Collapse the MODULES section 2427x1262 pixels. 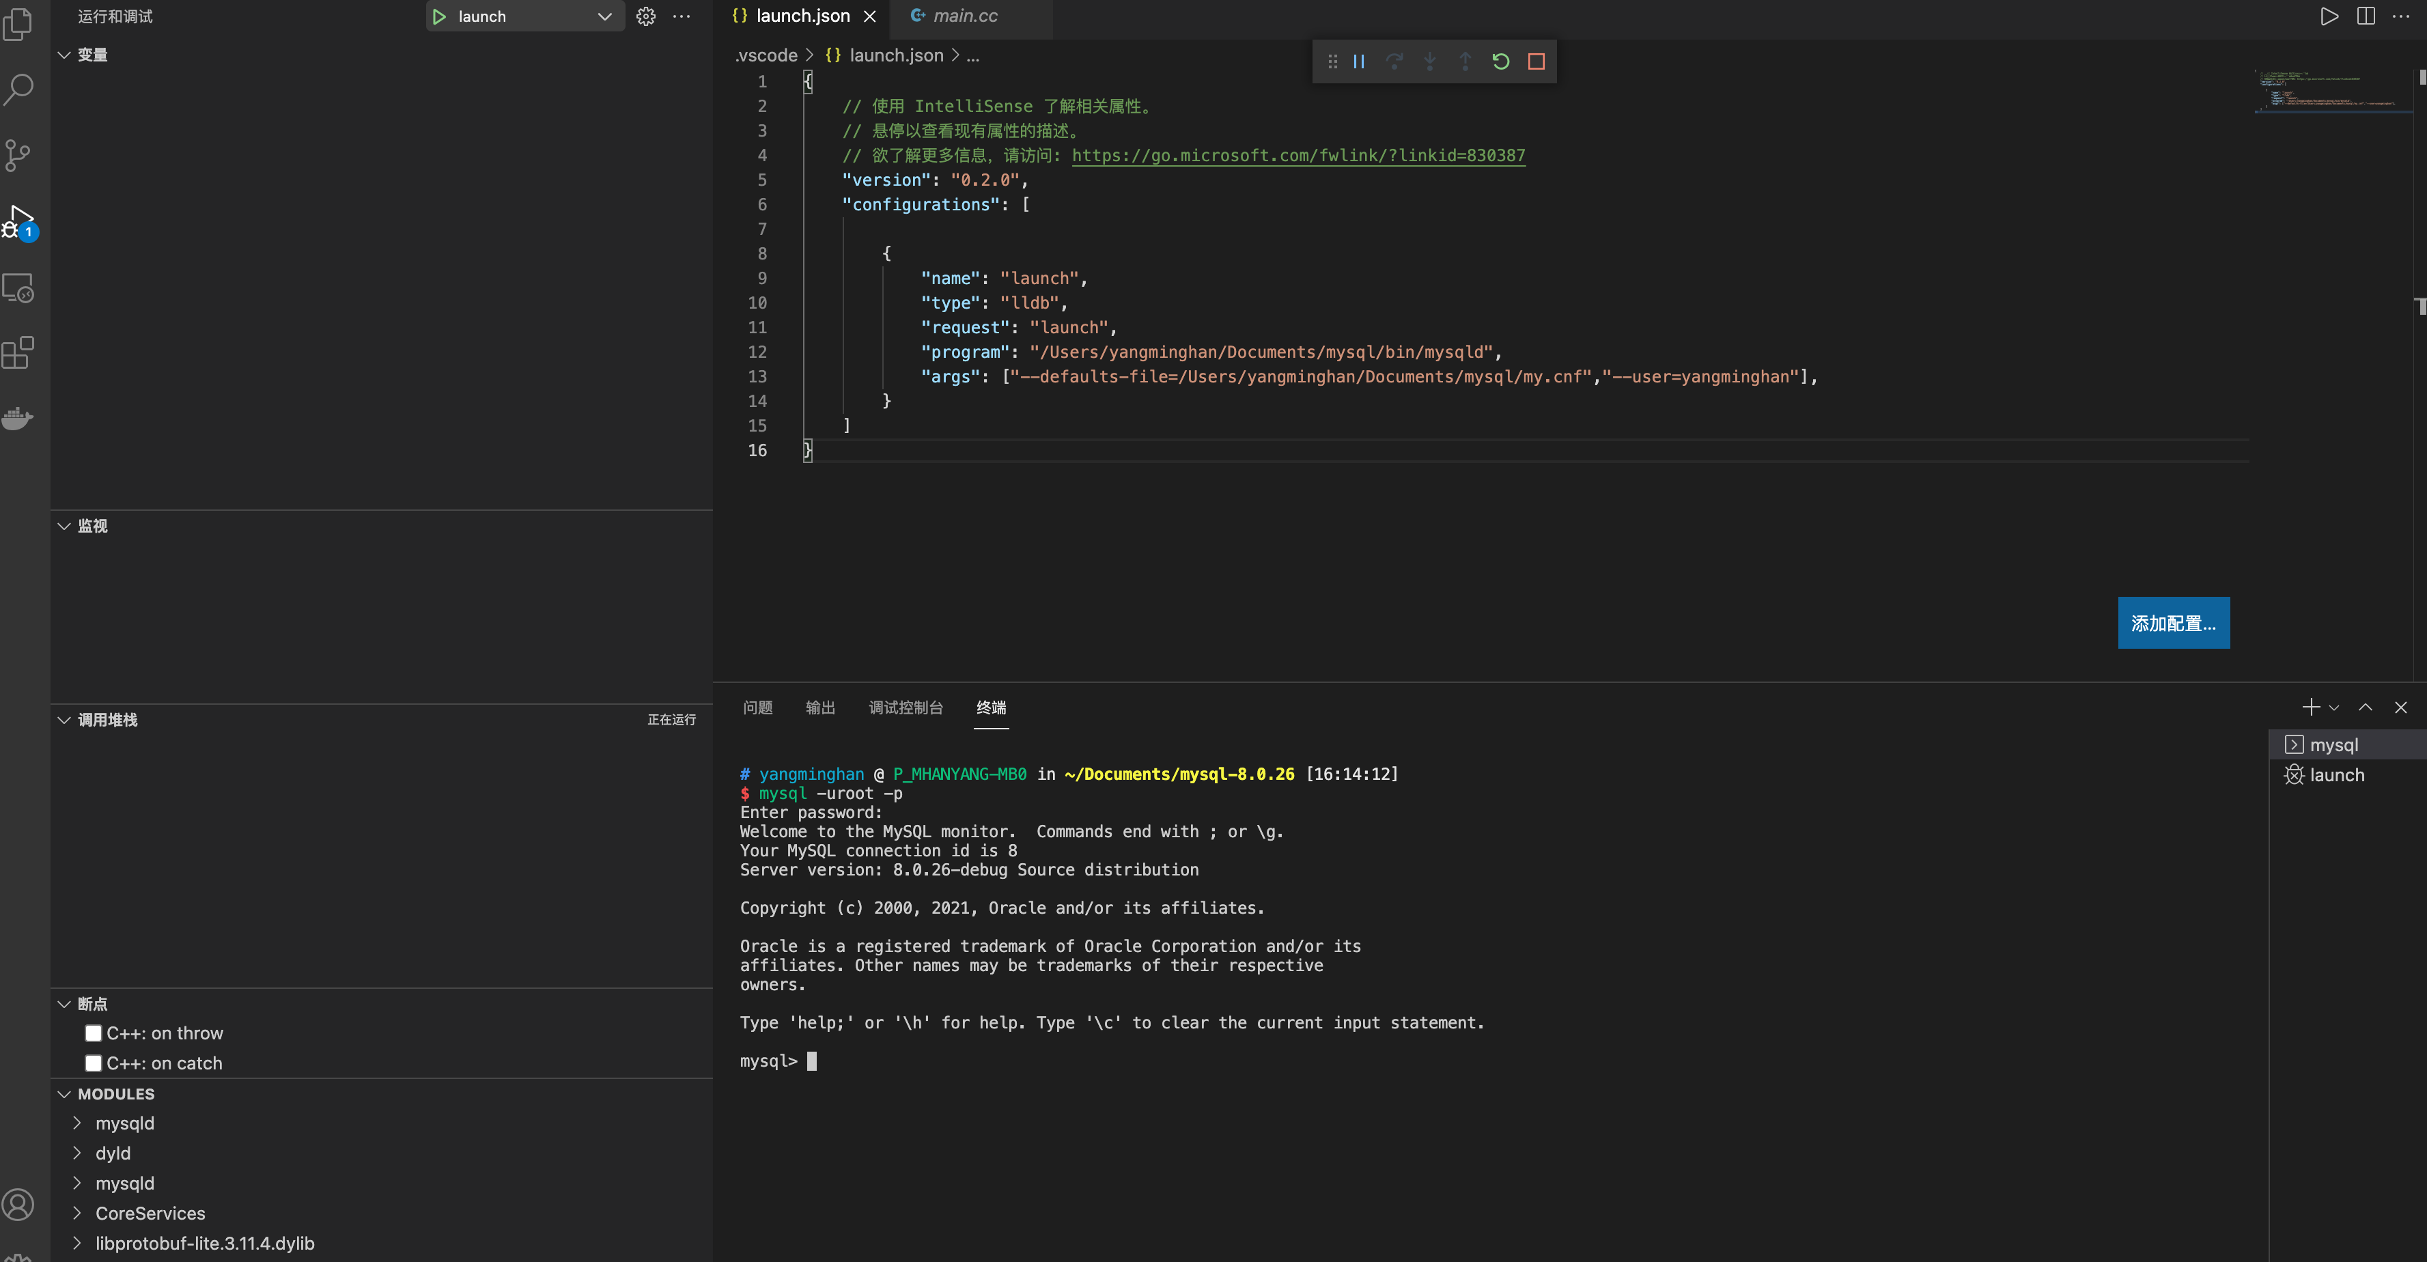point(64,1094)
